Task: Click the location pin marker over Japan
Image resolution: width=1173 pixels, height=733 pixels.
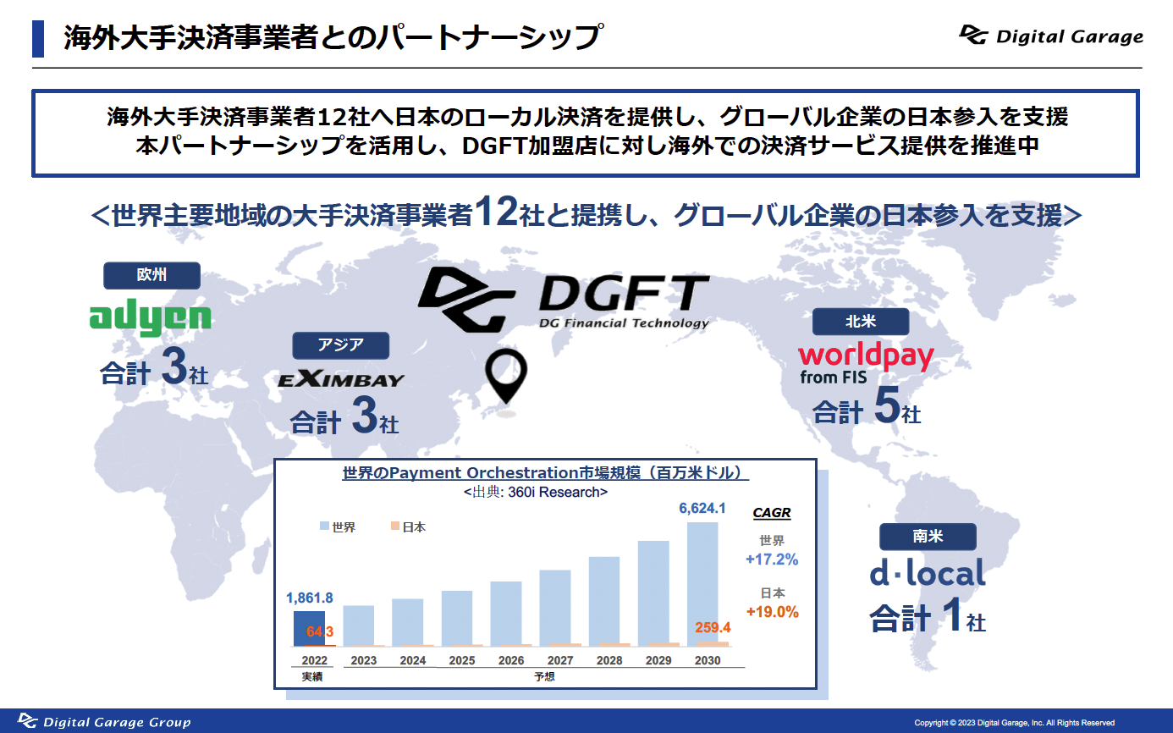Action: tap(506, 377)
